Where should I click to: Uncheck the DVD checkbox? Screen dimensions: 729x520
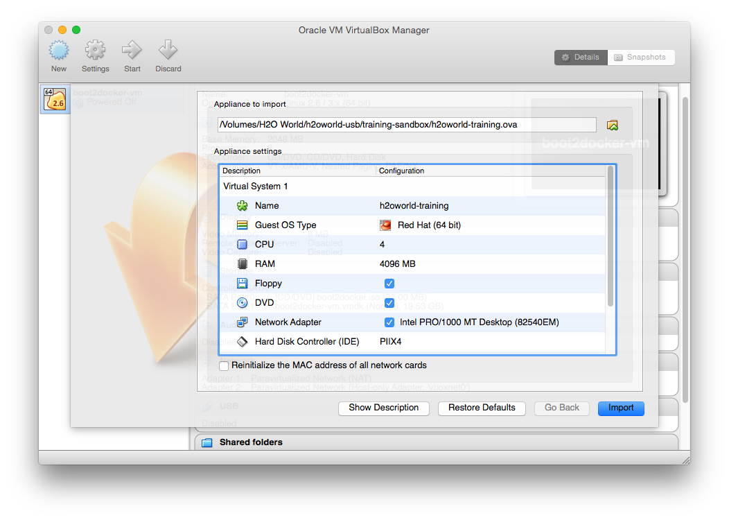[x=389, y=303]
